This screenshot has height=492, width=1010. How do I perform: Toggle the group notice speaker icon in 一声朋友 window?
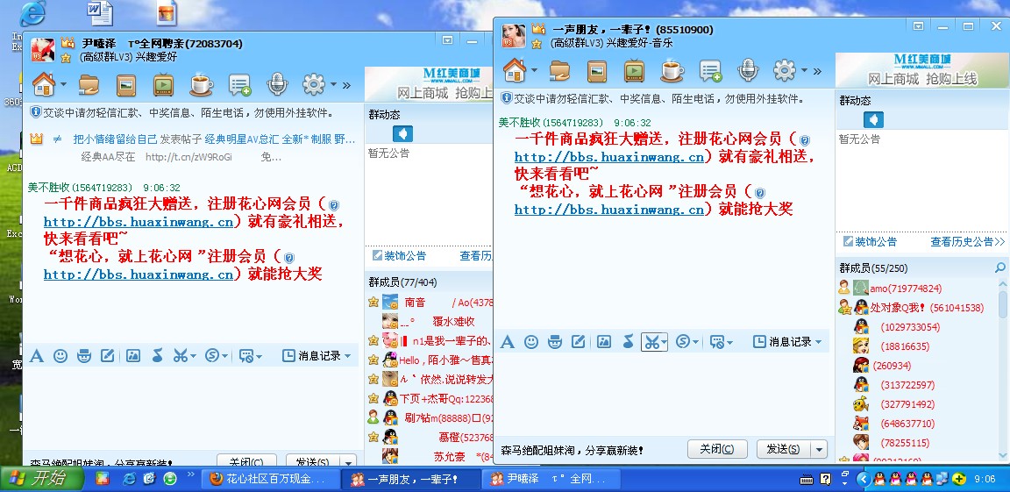pyautogui.click(x=873, y=120)
